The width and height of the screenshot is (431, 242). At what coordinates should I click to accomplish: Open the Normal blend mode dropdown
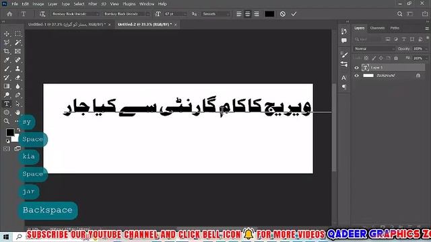tap(374, 48)
